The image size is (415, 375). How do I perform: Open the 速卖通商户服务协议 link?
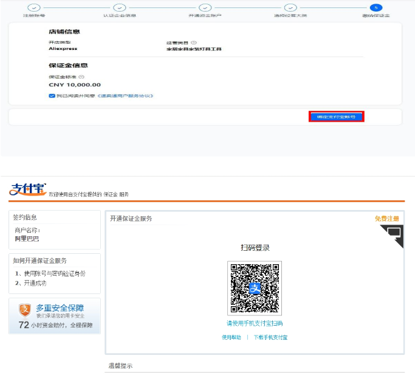pos(125,96)
